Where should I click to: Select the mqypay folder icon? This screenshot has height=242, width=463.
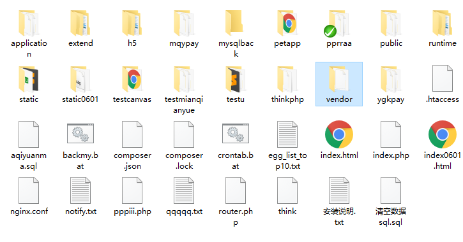184,24
